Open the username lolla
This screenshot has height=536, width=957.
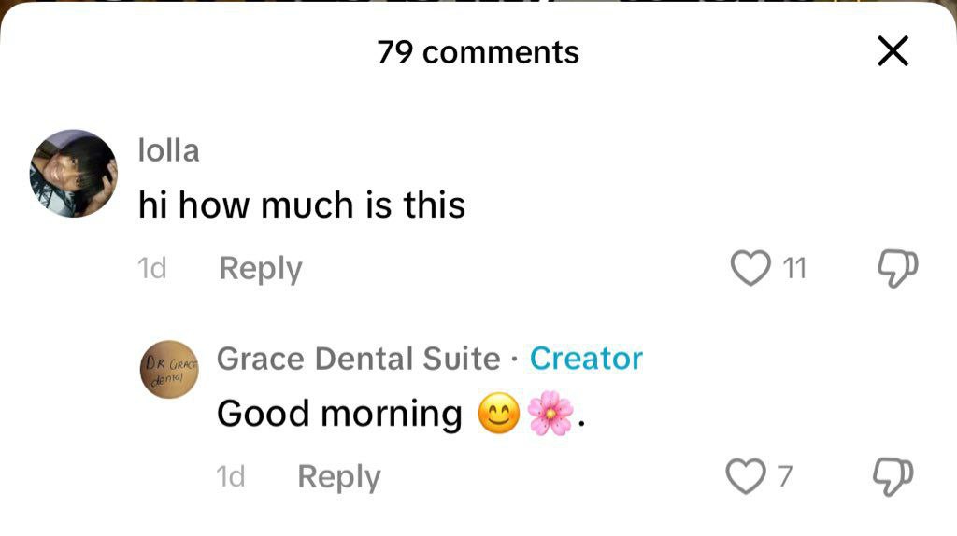click(x=168, y=150)
